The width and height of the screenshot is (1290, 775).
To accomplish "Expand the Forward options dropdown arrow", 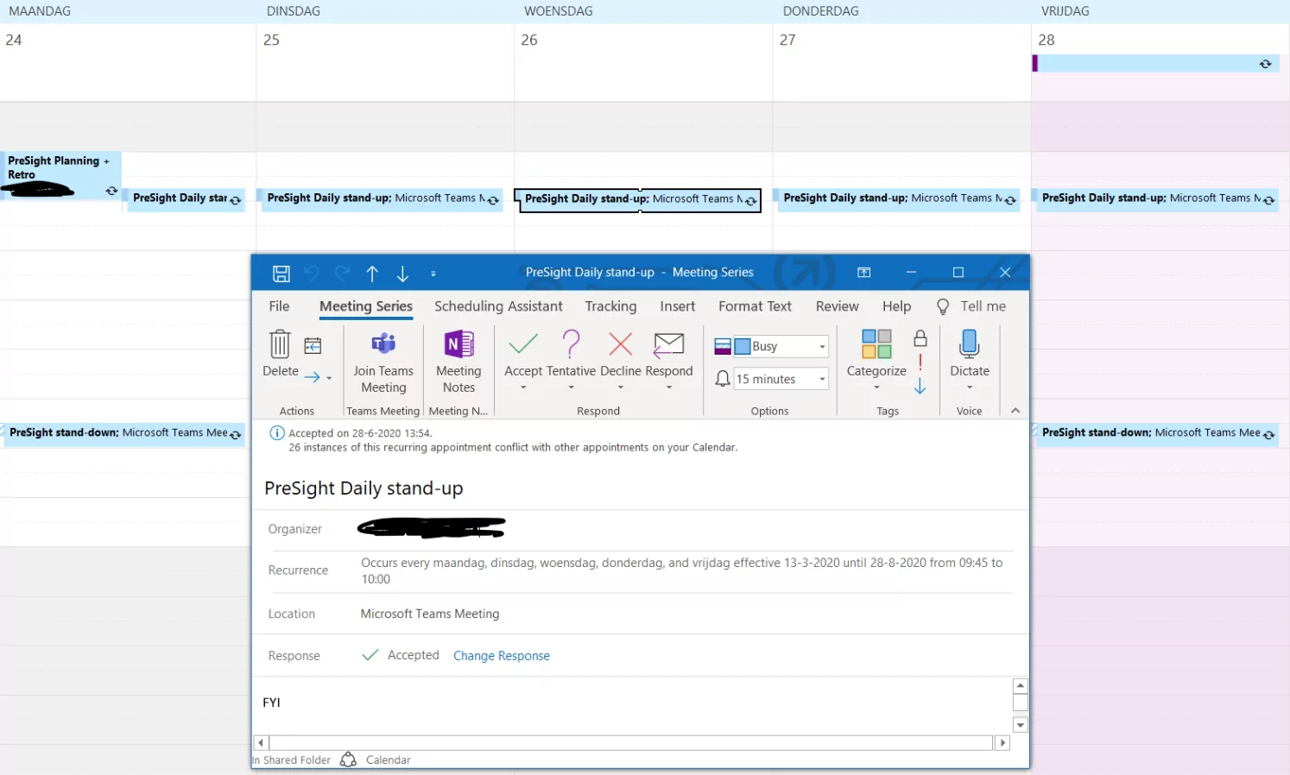I will [x=329, y=378].
